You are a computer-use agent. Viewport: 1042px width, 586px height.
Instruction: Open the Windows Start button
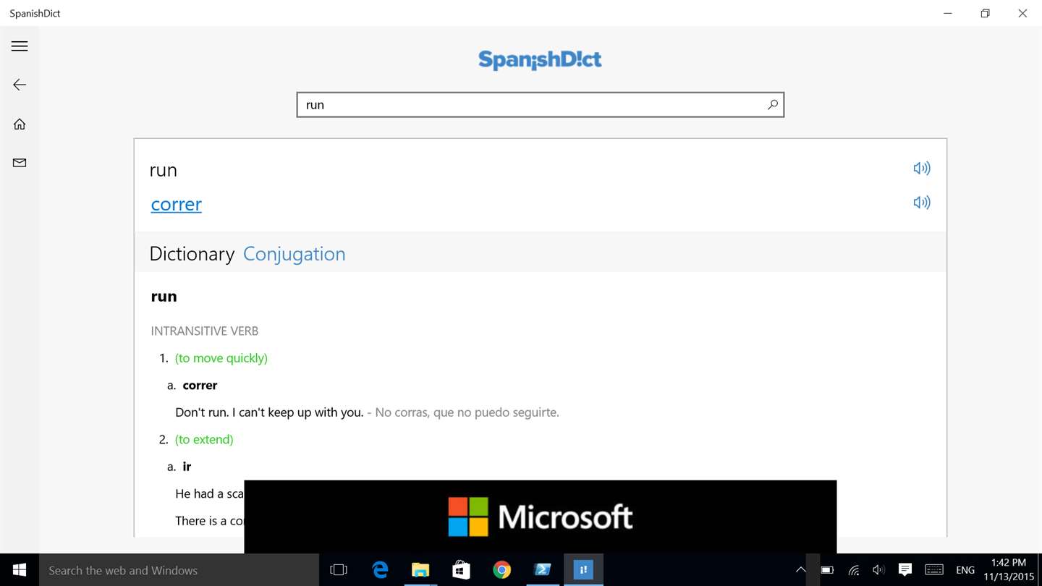20,570
